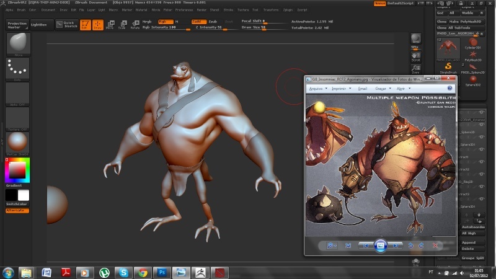Screen dimensions: 496x279
Task: Start slideshow in photo viewer
Action: 381,246
